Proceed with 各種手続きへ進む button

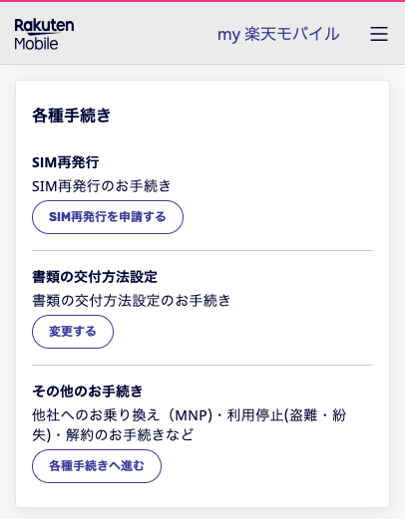(97, 466)
